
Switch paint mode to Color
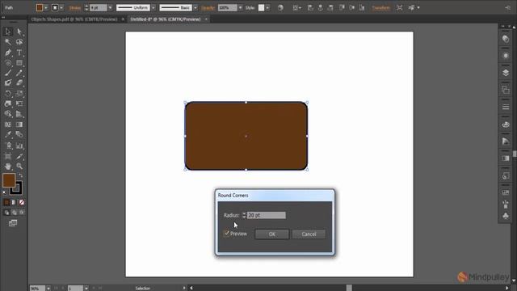click(6, 202)
